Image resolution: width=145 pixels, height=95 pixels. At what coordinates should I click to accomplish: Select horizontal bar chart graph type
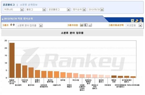click(x=86, y=25)
